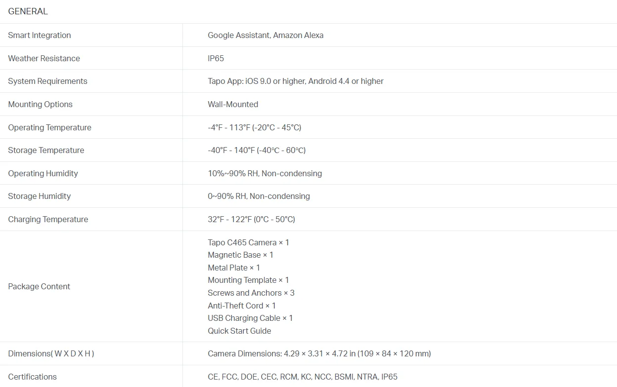Click the Google Assistant, Amazon Alexa value
This screenshot has width=617, height=387.
pyautogui.click(x=265, y=35)
